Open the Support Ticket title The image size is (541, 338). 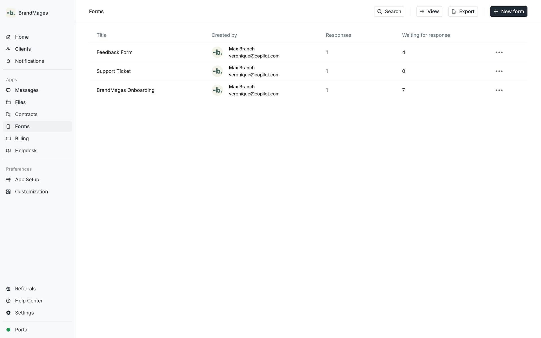(x=114, y=71)
